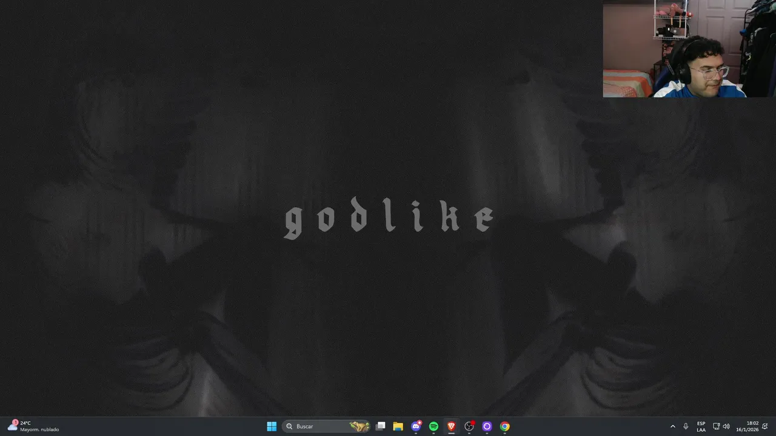Open the weather widget showing 24°C
The image size is (776, 436).
click(33, 426)
